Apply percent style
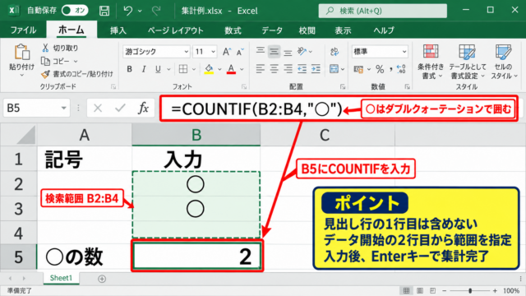526x296 pixels. point(380,69)
